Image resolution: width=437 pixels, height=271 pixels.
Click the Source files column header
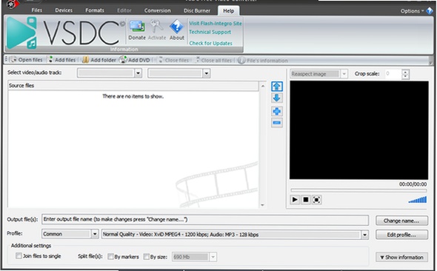coord(133,85)
